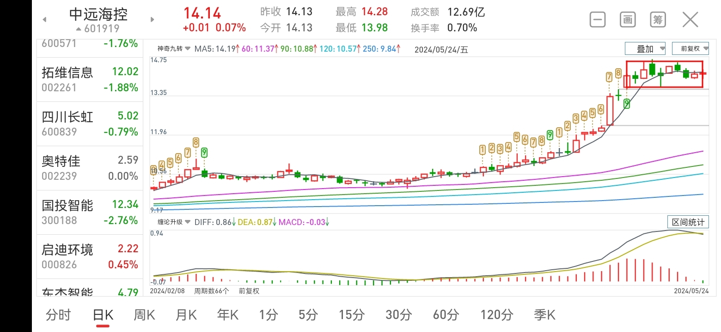Open the 叠加 overlay dropdown
This screenshot has width=721, height=332.
point(645,48)
